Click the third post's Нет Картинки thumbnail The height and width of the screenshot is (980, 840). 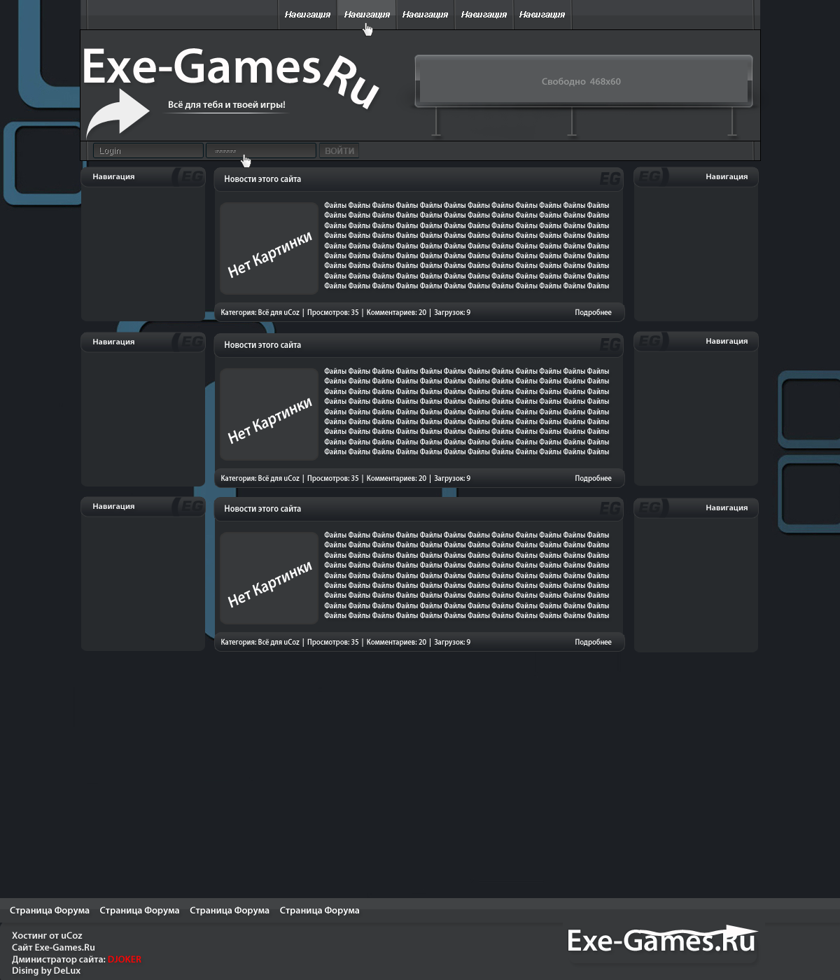(x=269, y=578)
